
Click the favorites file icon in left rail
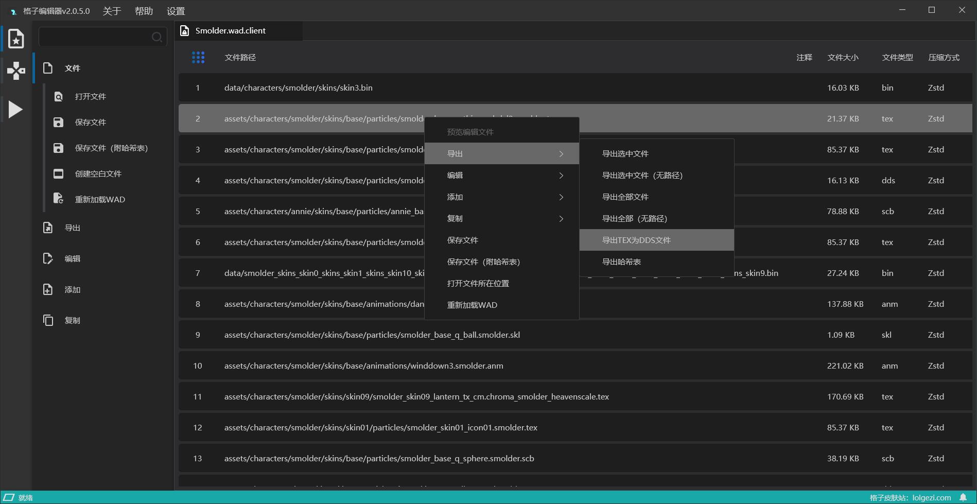(x=16, y=39)
